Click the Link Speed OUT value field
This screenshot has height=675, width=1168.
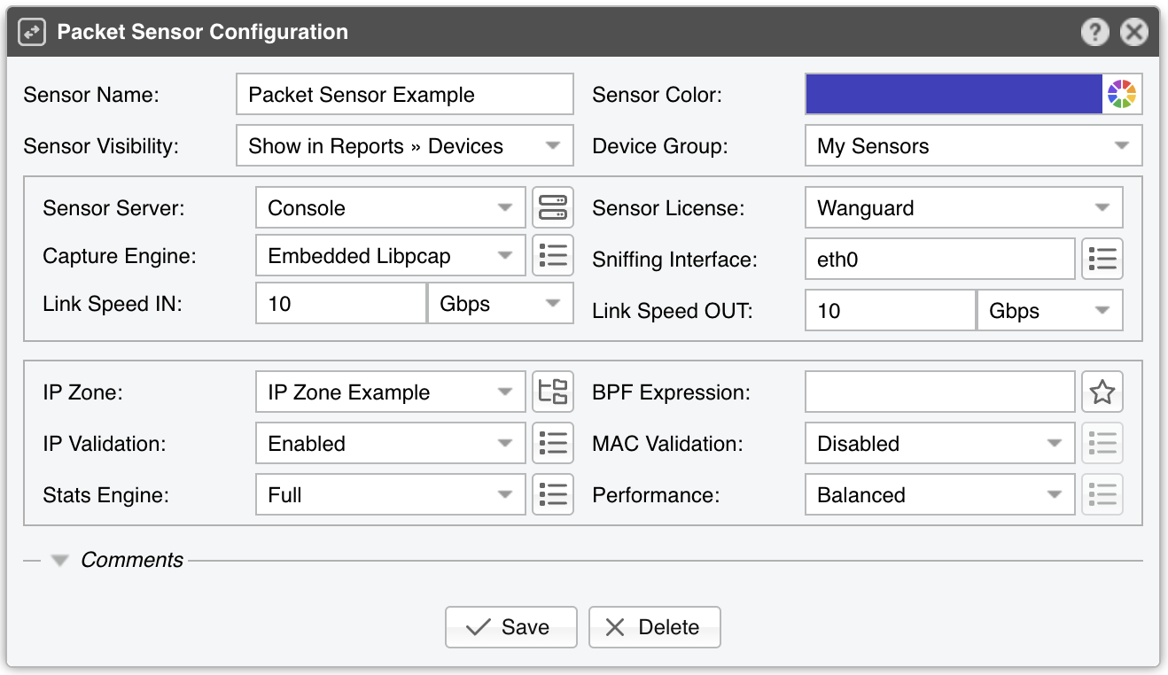click(x=892, y=311)
